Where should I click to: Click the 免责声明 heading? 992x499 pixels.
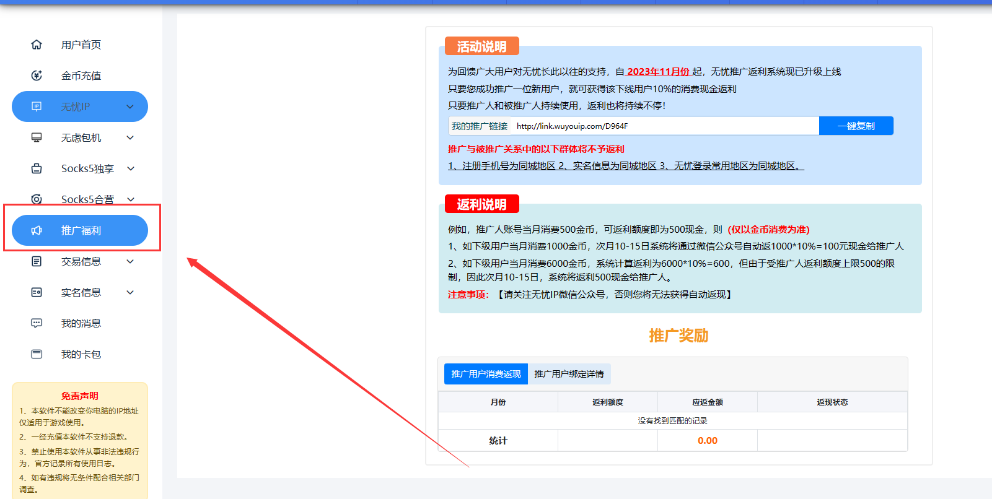[80, 396]
